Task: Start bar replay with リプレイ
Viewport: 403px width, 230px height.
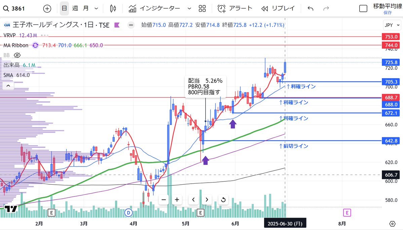Action: (278, 8)
